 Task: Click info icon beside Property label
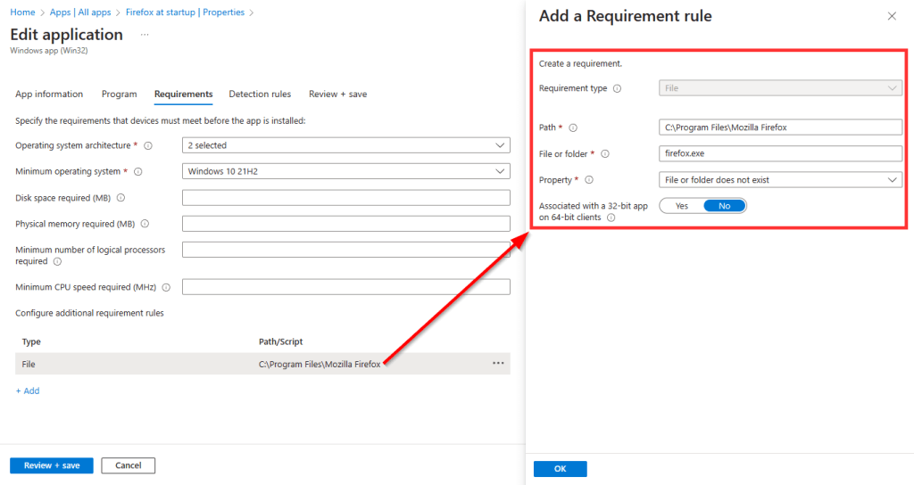589,180
